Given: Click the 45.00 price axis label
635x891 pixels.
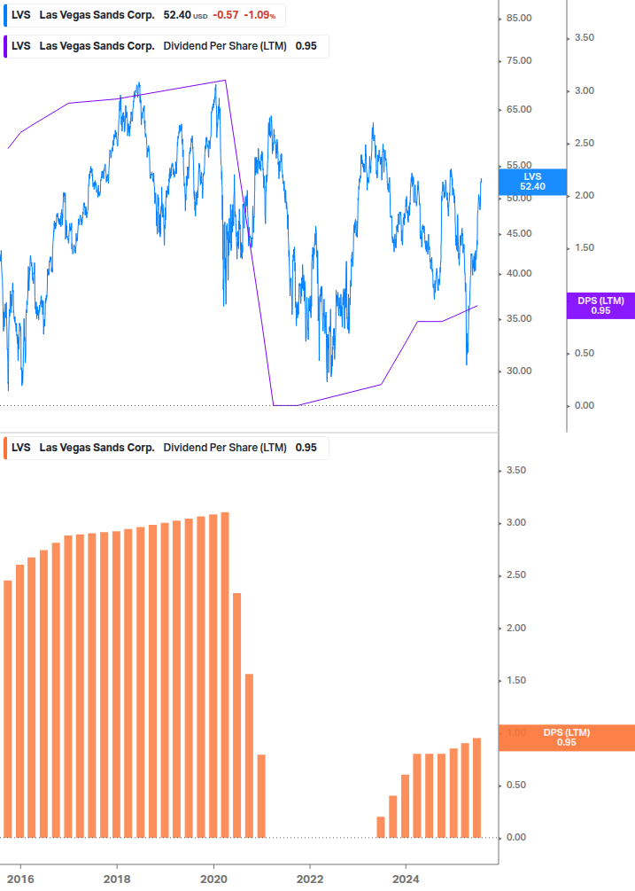Looking at the screenshot, I should pyautogui.click(x=519, y=233).
